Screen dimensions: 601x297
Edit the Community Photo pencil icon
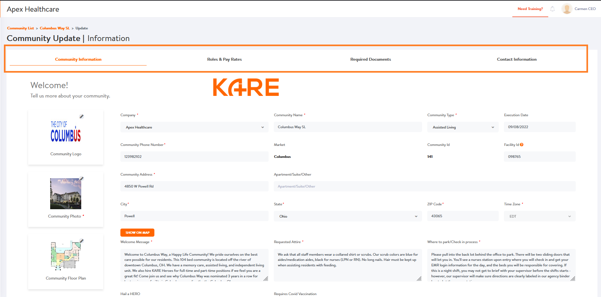pyautogui.click(x=82, y=179)
